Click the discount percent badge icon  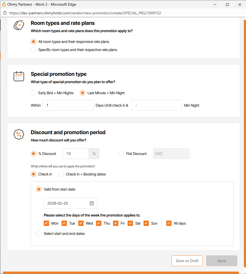[19, 134]
